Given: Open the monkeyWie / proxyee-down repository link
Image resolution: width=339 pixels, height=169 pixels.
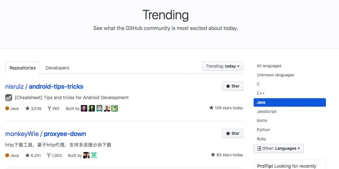Looking at the screenshot, I should click(45, 134).
